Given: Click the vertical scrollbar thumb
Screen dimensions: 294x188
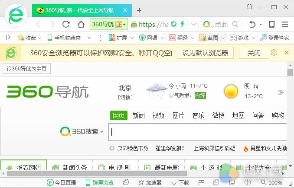Looking at the screenshot, I should (290, 72).
